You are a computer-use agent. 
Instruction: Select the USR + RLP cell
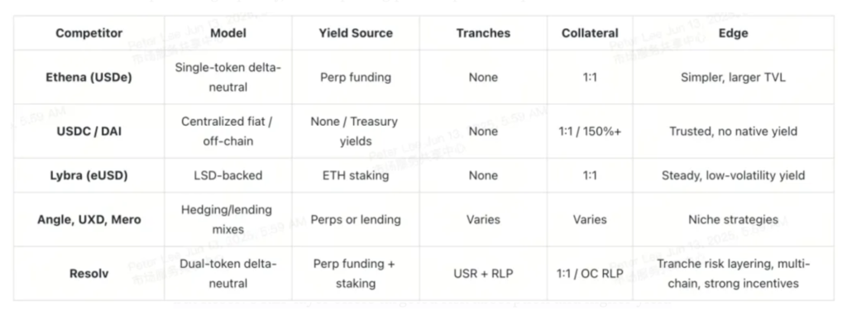coord(483,274)
